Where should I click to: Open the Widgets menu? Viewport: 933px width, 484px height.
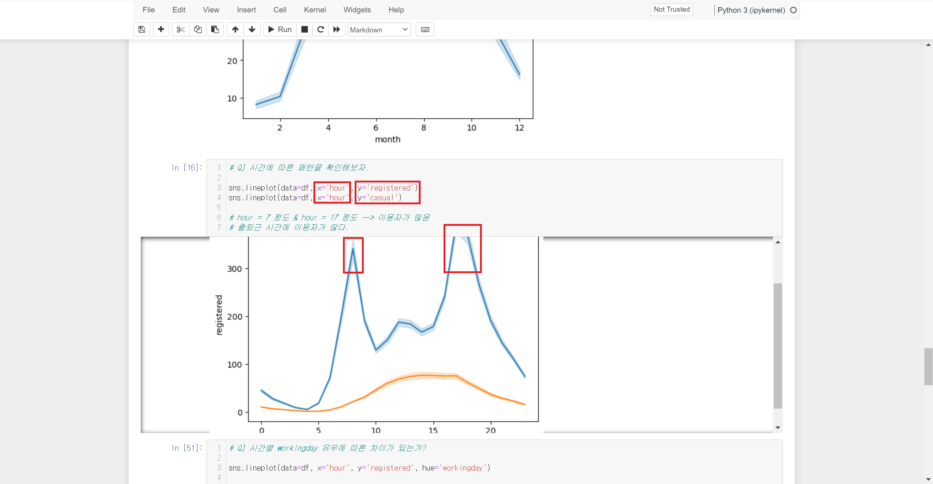pos(357,10)
